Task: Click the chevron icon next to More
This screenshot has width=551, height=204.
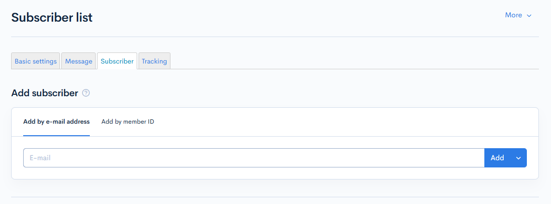Action: [529, 16]
